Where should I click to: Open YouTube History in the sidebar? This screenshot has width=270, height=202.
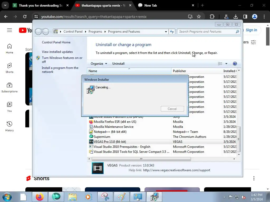9,126
